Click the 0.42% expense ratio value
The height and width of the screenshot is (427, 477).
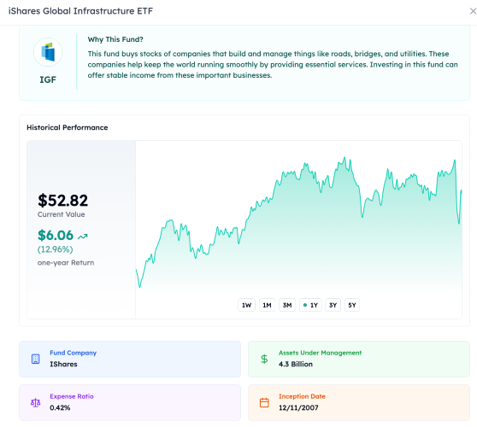[60, 408]
